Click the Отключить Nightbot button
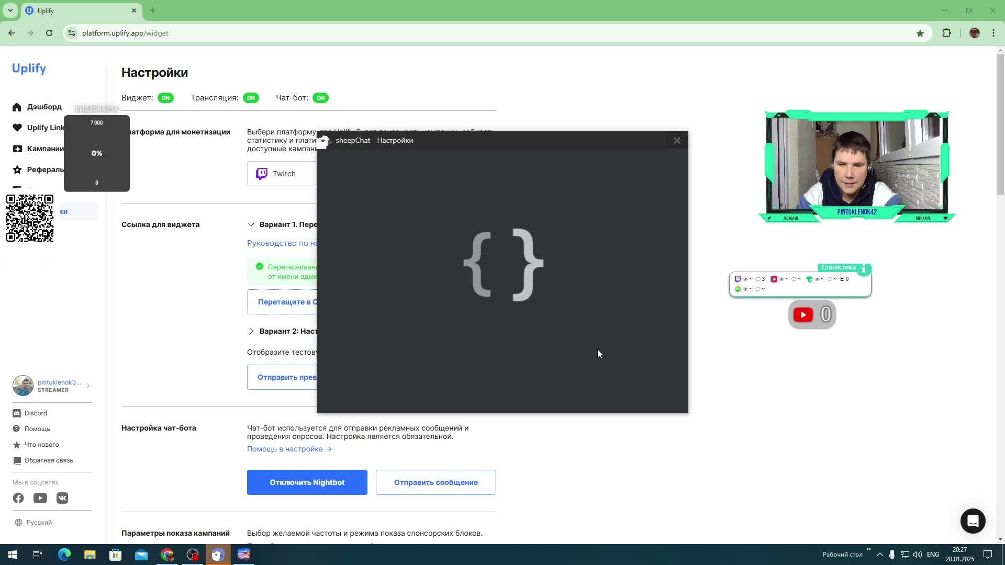This screenshot has width=1005, height=565. [307, 482]
